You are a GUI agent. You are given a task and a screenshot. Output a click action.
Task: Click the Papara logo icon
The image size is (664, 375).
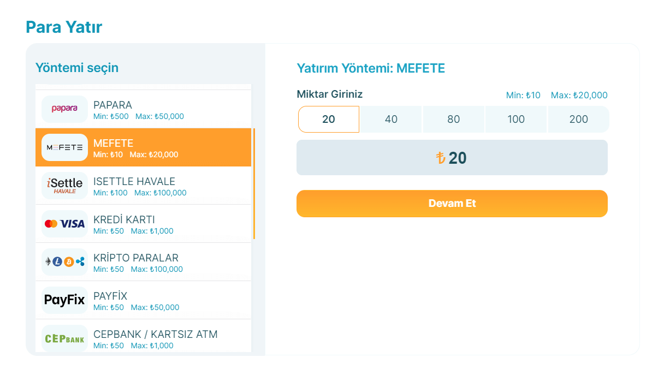64,109
